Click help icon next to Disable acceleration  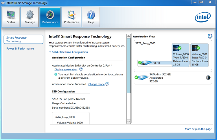point(81,69)
